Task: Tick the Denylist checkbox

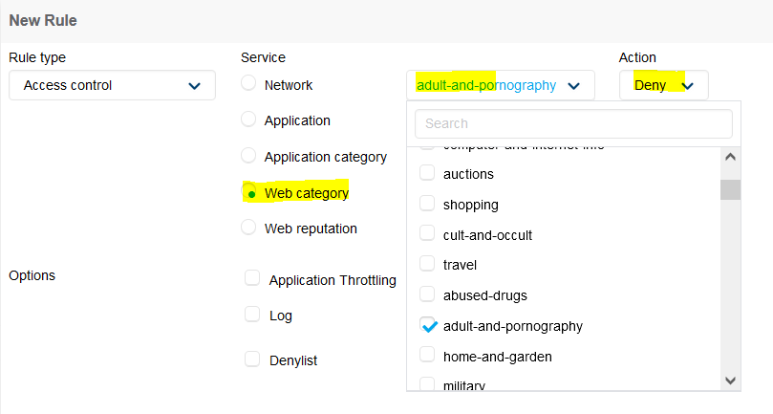Action: (252, 359)
